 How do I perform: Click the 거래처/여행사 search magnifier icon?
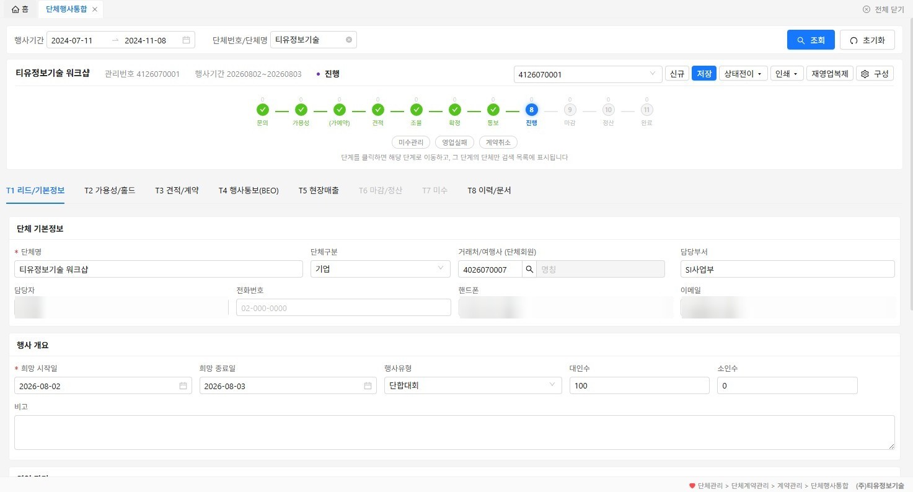[529, 269]
